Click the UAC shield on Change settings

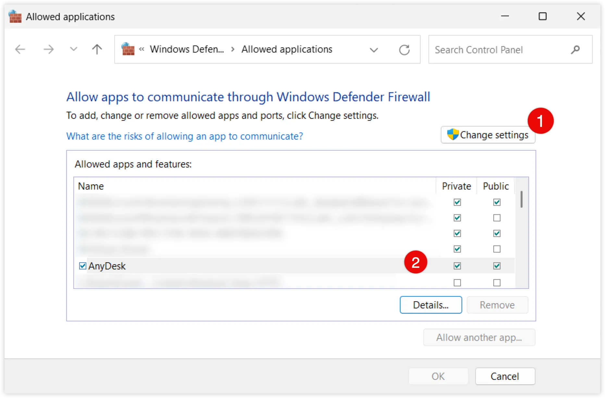point(452,134)
